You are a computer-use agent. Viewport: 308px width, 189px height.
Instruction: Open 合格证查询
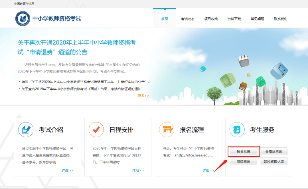click(x=274, y=151)
